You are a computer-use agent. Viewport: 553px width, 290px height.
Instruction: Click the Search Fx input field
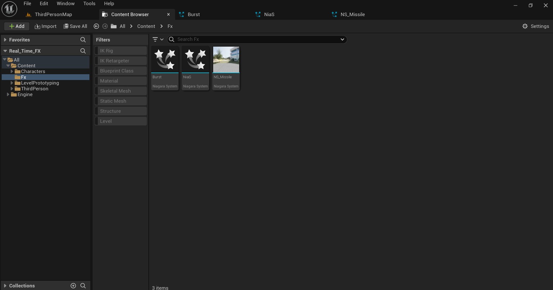pyautogui.click(x=257, y=39)
